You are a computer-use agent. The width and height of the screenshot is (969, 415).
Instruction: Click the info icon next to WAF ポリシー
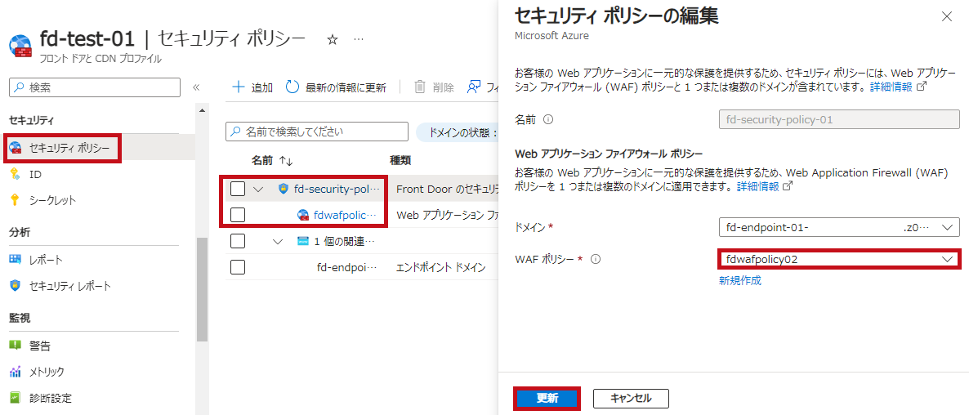(596, 260)
